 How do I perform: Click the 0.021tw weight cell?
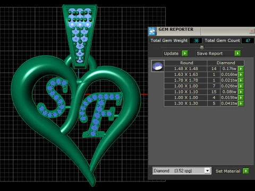pyautogui.click(x=229, y=80)
